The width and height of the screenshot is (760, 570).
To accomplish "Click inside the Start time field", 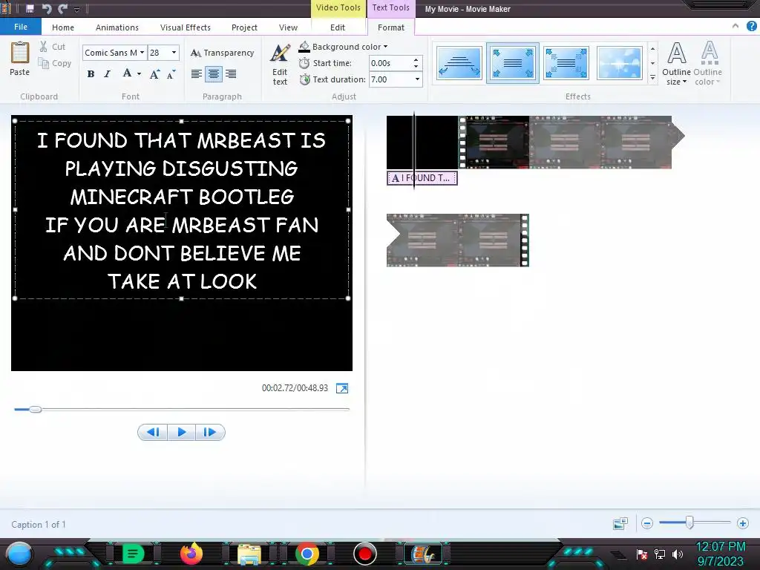I will click(x=390, y=63).
